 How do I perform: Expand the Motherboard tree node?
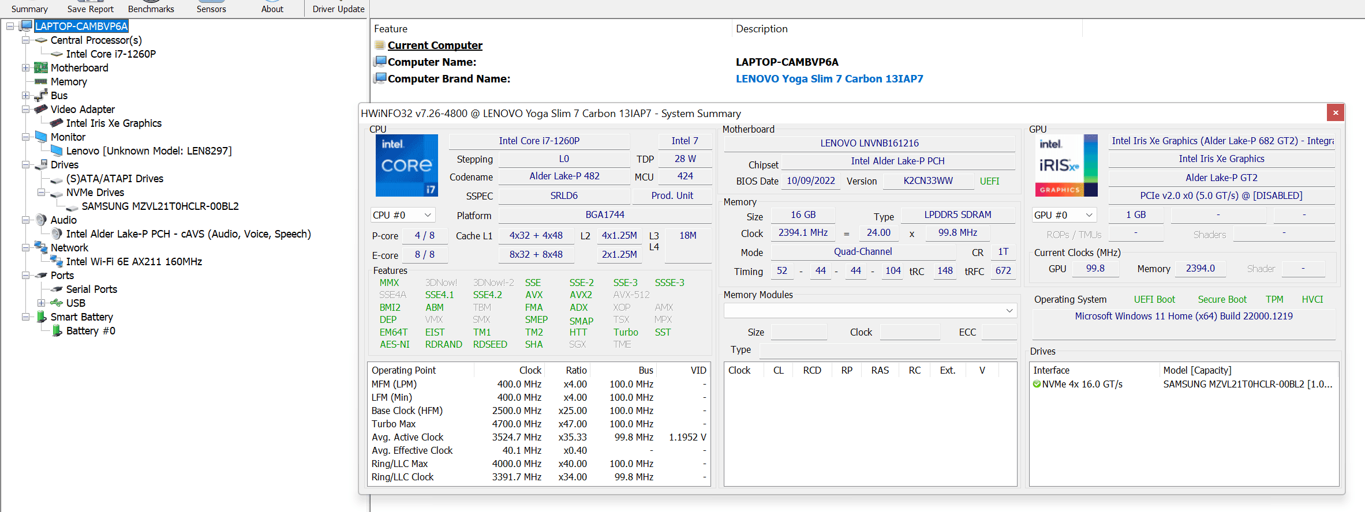point(25,68)
